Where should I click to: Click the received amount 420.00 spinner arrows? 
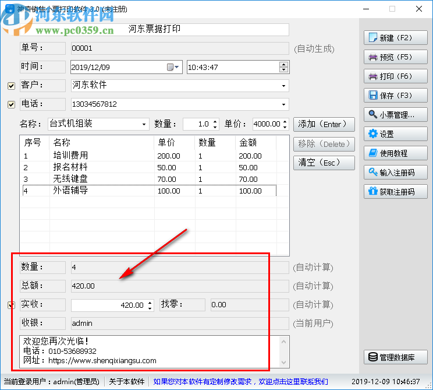point(150,305)
